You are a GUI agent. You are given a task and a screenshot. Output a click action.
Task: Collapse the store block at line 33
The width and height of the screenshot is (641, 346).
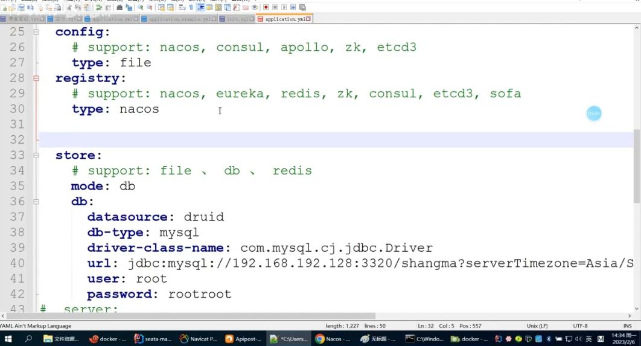(36, 155)
